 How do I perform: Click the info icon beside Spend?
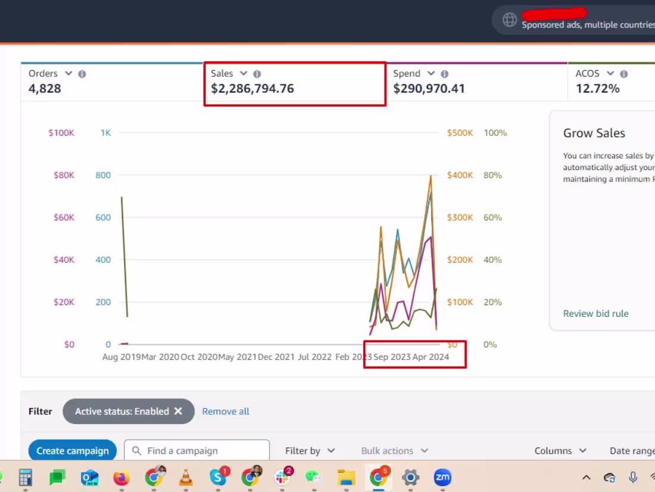tap(444, 74)
